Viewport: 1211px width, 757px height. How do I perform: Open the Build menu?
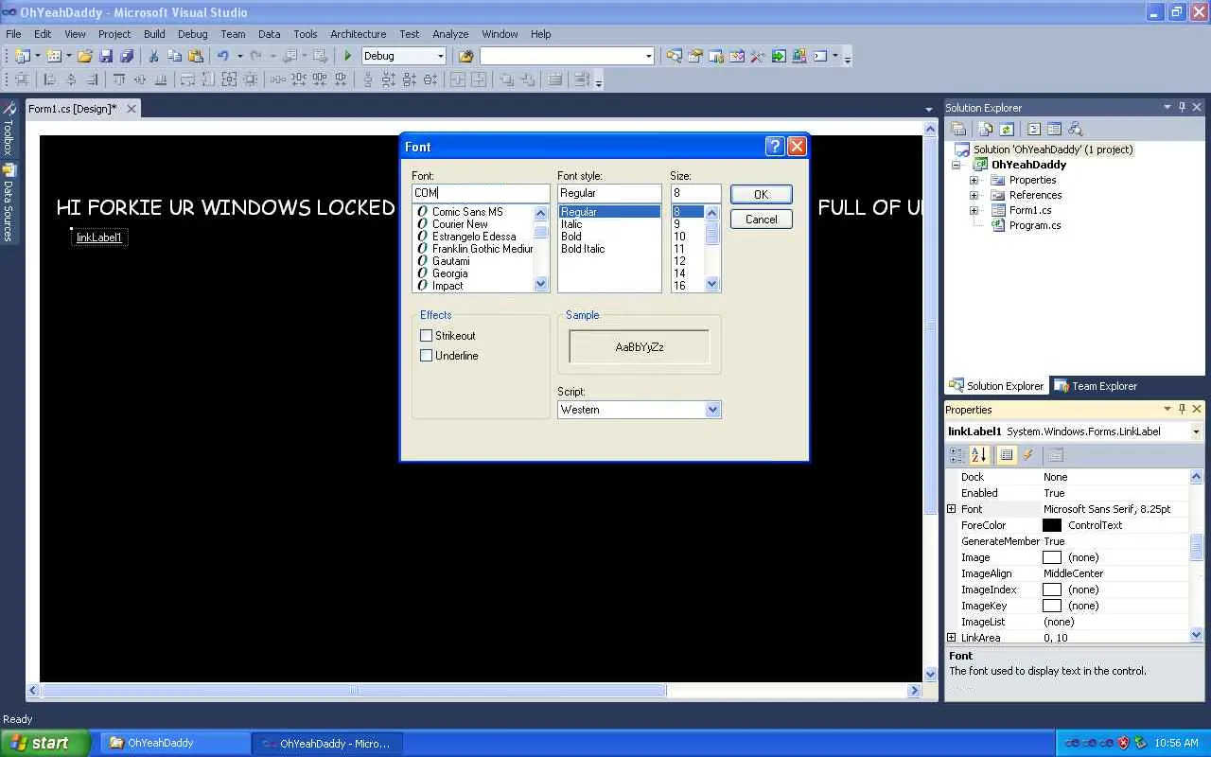click(x=154, y=34)
